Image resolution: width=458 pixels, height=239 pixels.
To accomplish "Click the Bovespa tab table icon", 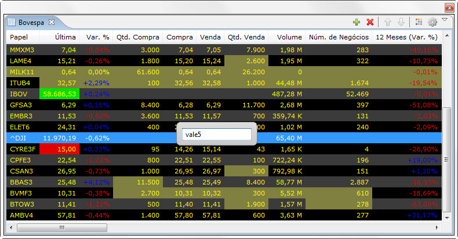I will 12,22.
